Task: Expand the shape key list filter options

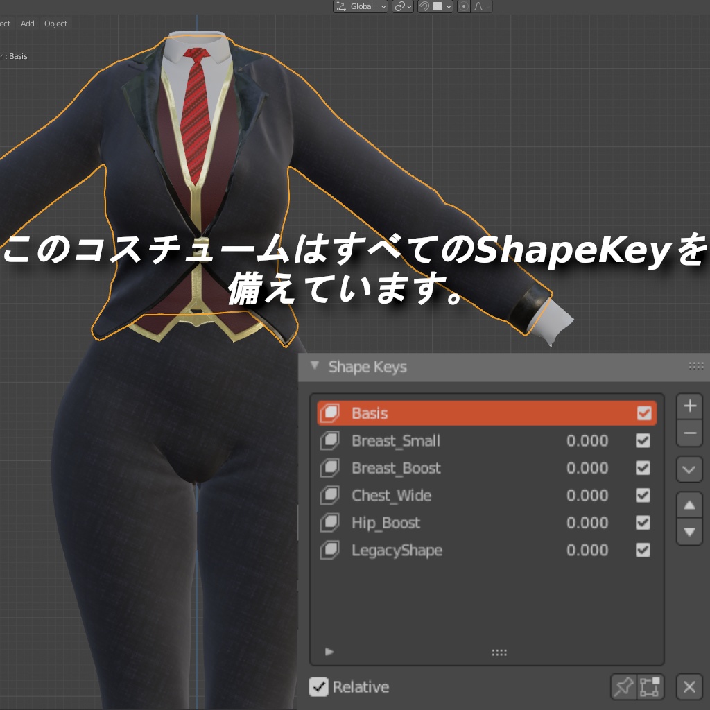Action: coord(329,652)
